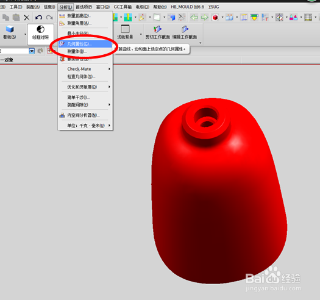Click the redo arrow icon
This screenshot has height=300, width=320.
coord(49,18)
